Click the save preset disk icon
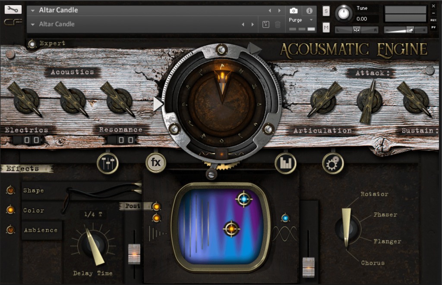The width and height of the screenshot is (442, 285). (x=266, y=25)
